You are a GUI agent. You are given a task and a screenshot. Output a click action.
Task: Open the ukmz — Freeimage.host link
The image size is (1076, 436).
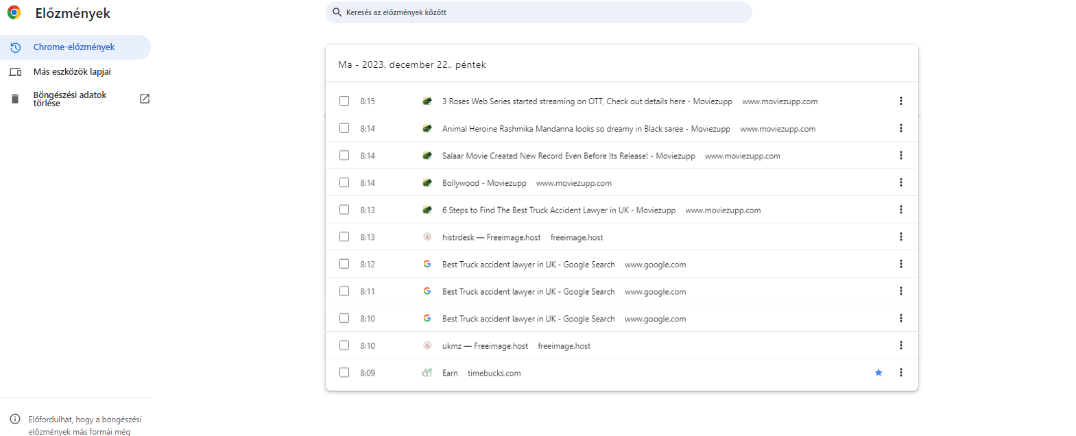pos(485,346)
